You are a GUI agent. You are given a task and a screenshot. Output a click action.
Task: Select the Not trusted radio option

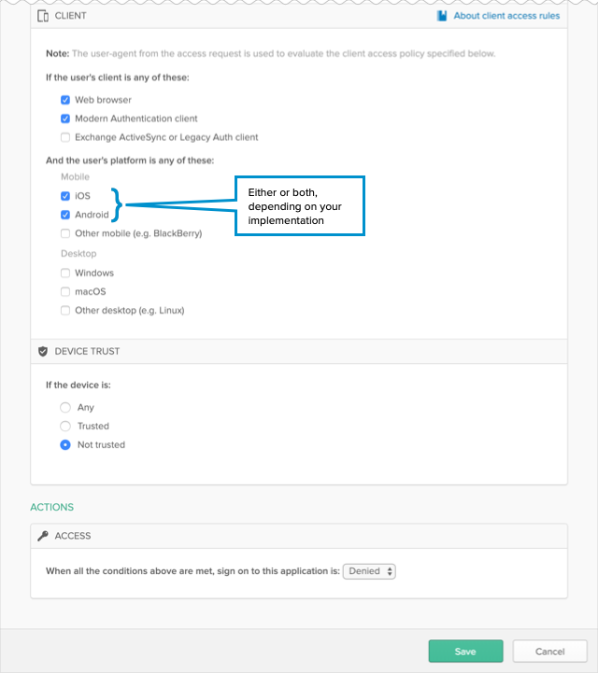point(65,445)
